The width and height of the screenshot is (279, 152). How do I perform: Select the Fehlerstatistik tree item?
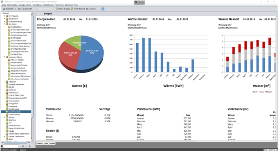[13, 115]
